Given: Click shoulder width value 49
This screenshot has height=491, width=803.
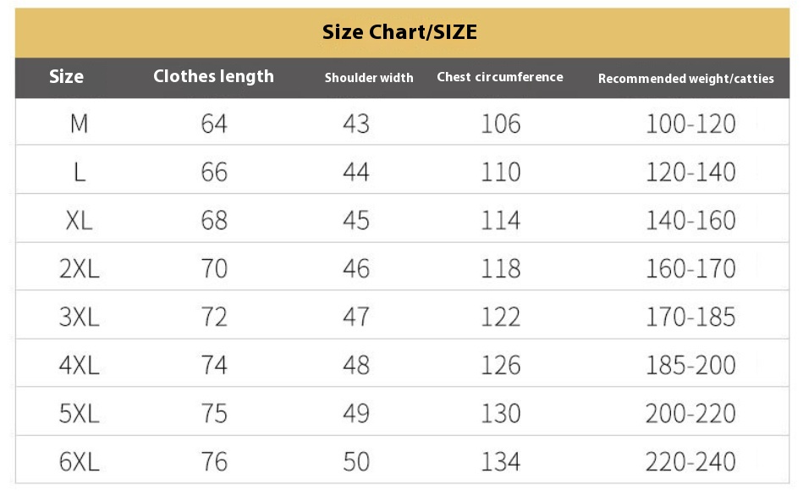Looking at the screenshot, I should coord(356,413).
